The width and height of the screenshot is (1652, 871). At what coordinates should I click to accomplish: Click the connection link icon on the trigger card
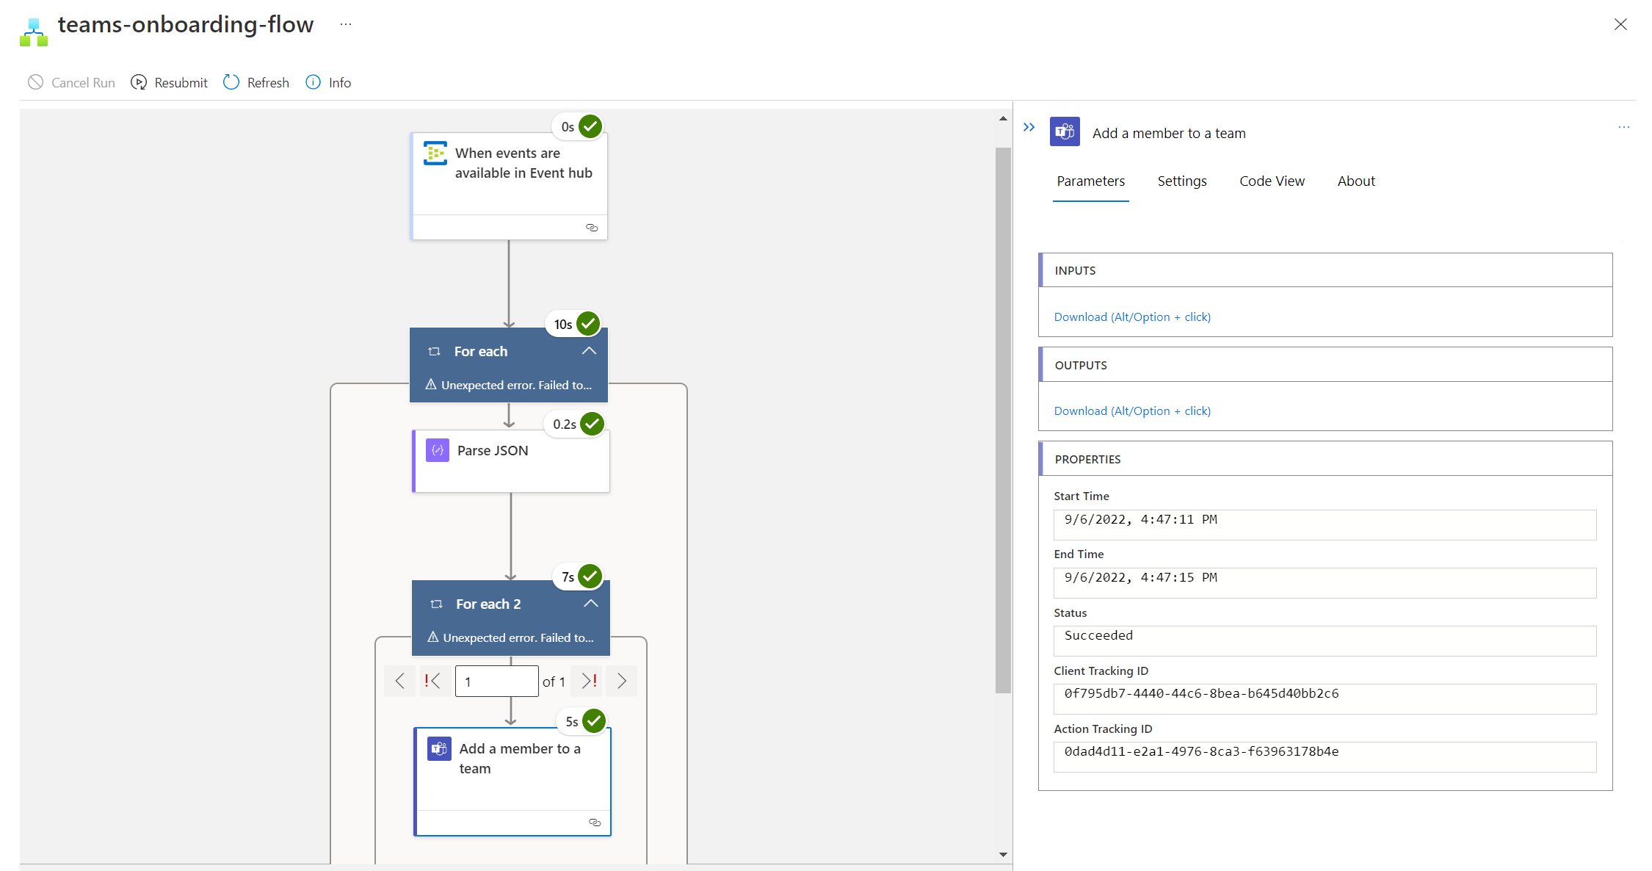592,228
